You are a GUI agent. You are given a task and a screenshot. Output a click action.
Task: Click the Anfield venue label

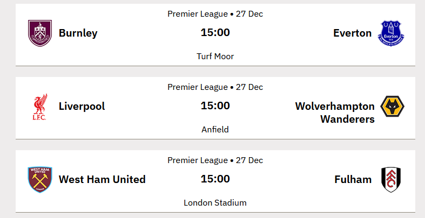coord(215,129)
